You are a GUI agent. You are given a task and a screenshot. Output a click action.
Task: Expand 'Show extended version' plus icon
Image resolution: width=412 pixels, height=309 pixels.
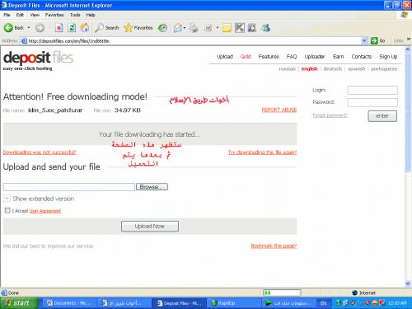(7, 199)
